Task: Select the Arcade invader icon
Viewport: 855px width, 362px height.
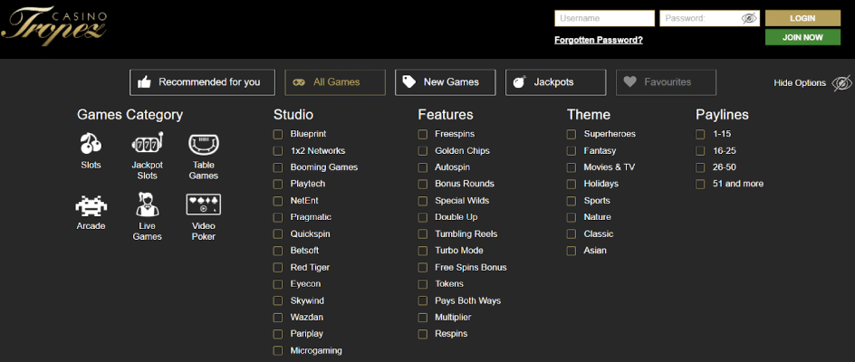Action: (x=91, y=205)
